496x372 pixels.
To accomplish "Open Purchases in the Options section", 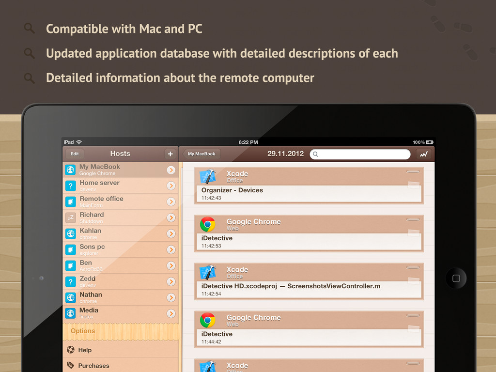I will [x=121, y=365].
